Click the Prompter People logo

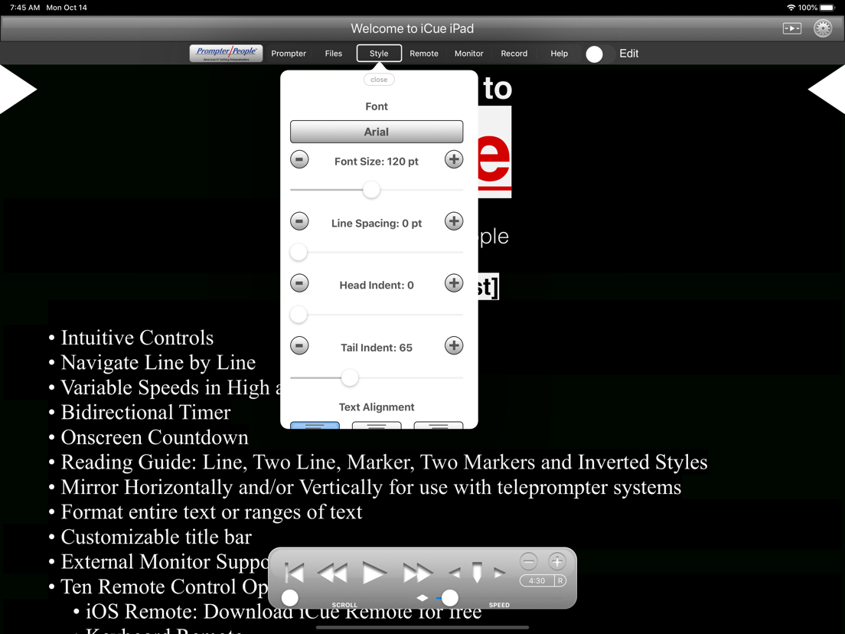point(226,54)
